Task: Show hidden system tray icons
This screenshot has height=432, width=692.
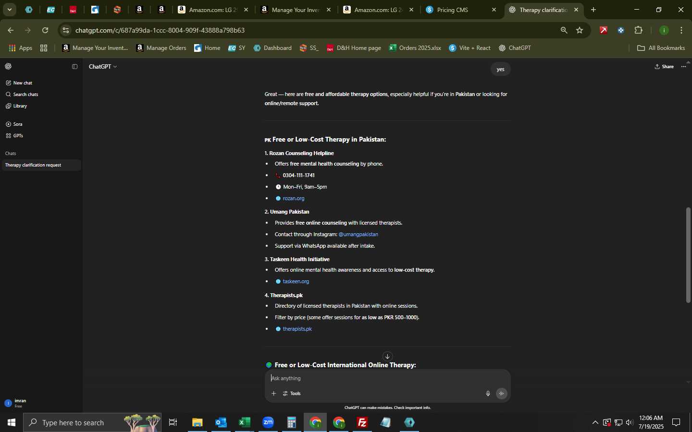Action: point(595,423)
